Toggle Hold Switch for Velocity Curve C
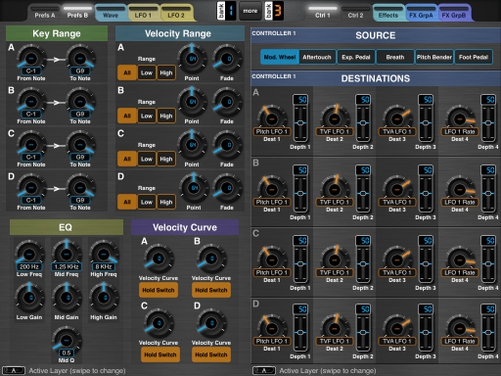The image size is (501, 376). pyautogui.click(x=159, y=354)
